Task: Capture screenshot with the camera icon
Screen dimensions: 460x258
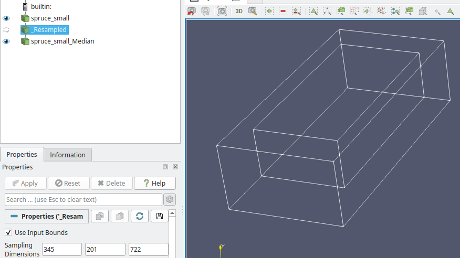Action: [x=222, y=10]
